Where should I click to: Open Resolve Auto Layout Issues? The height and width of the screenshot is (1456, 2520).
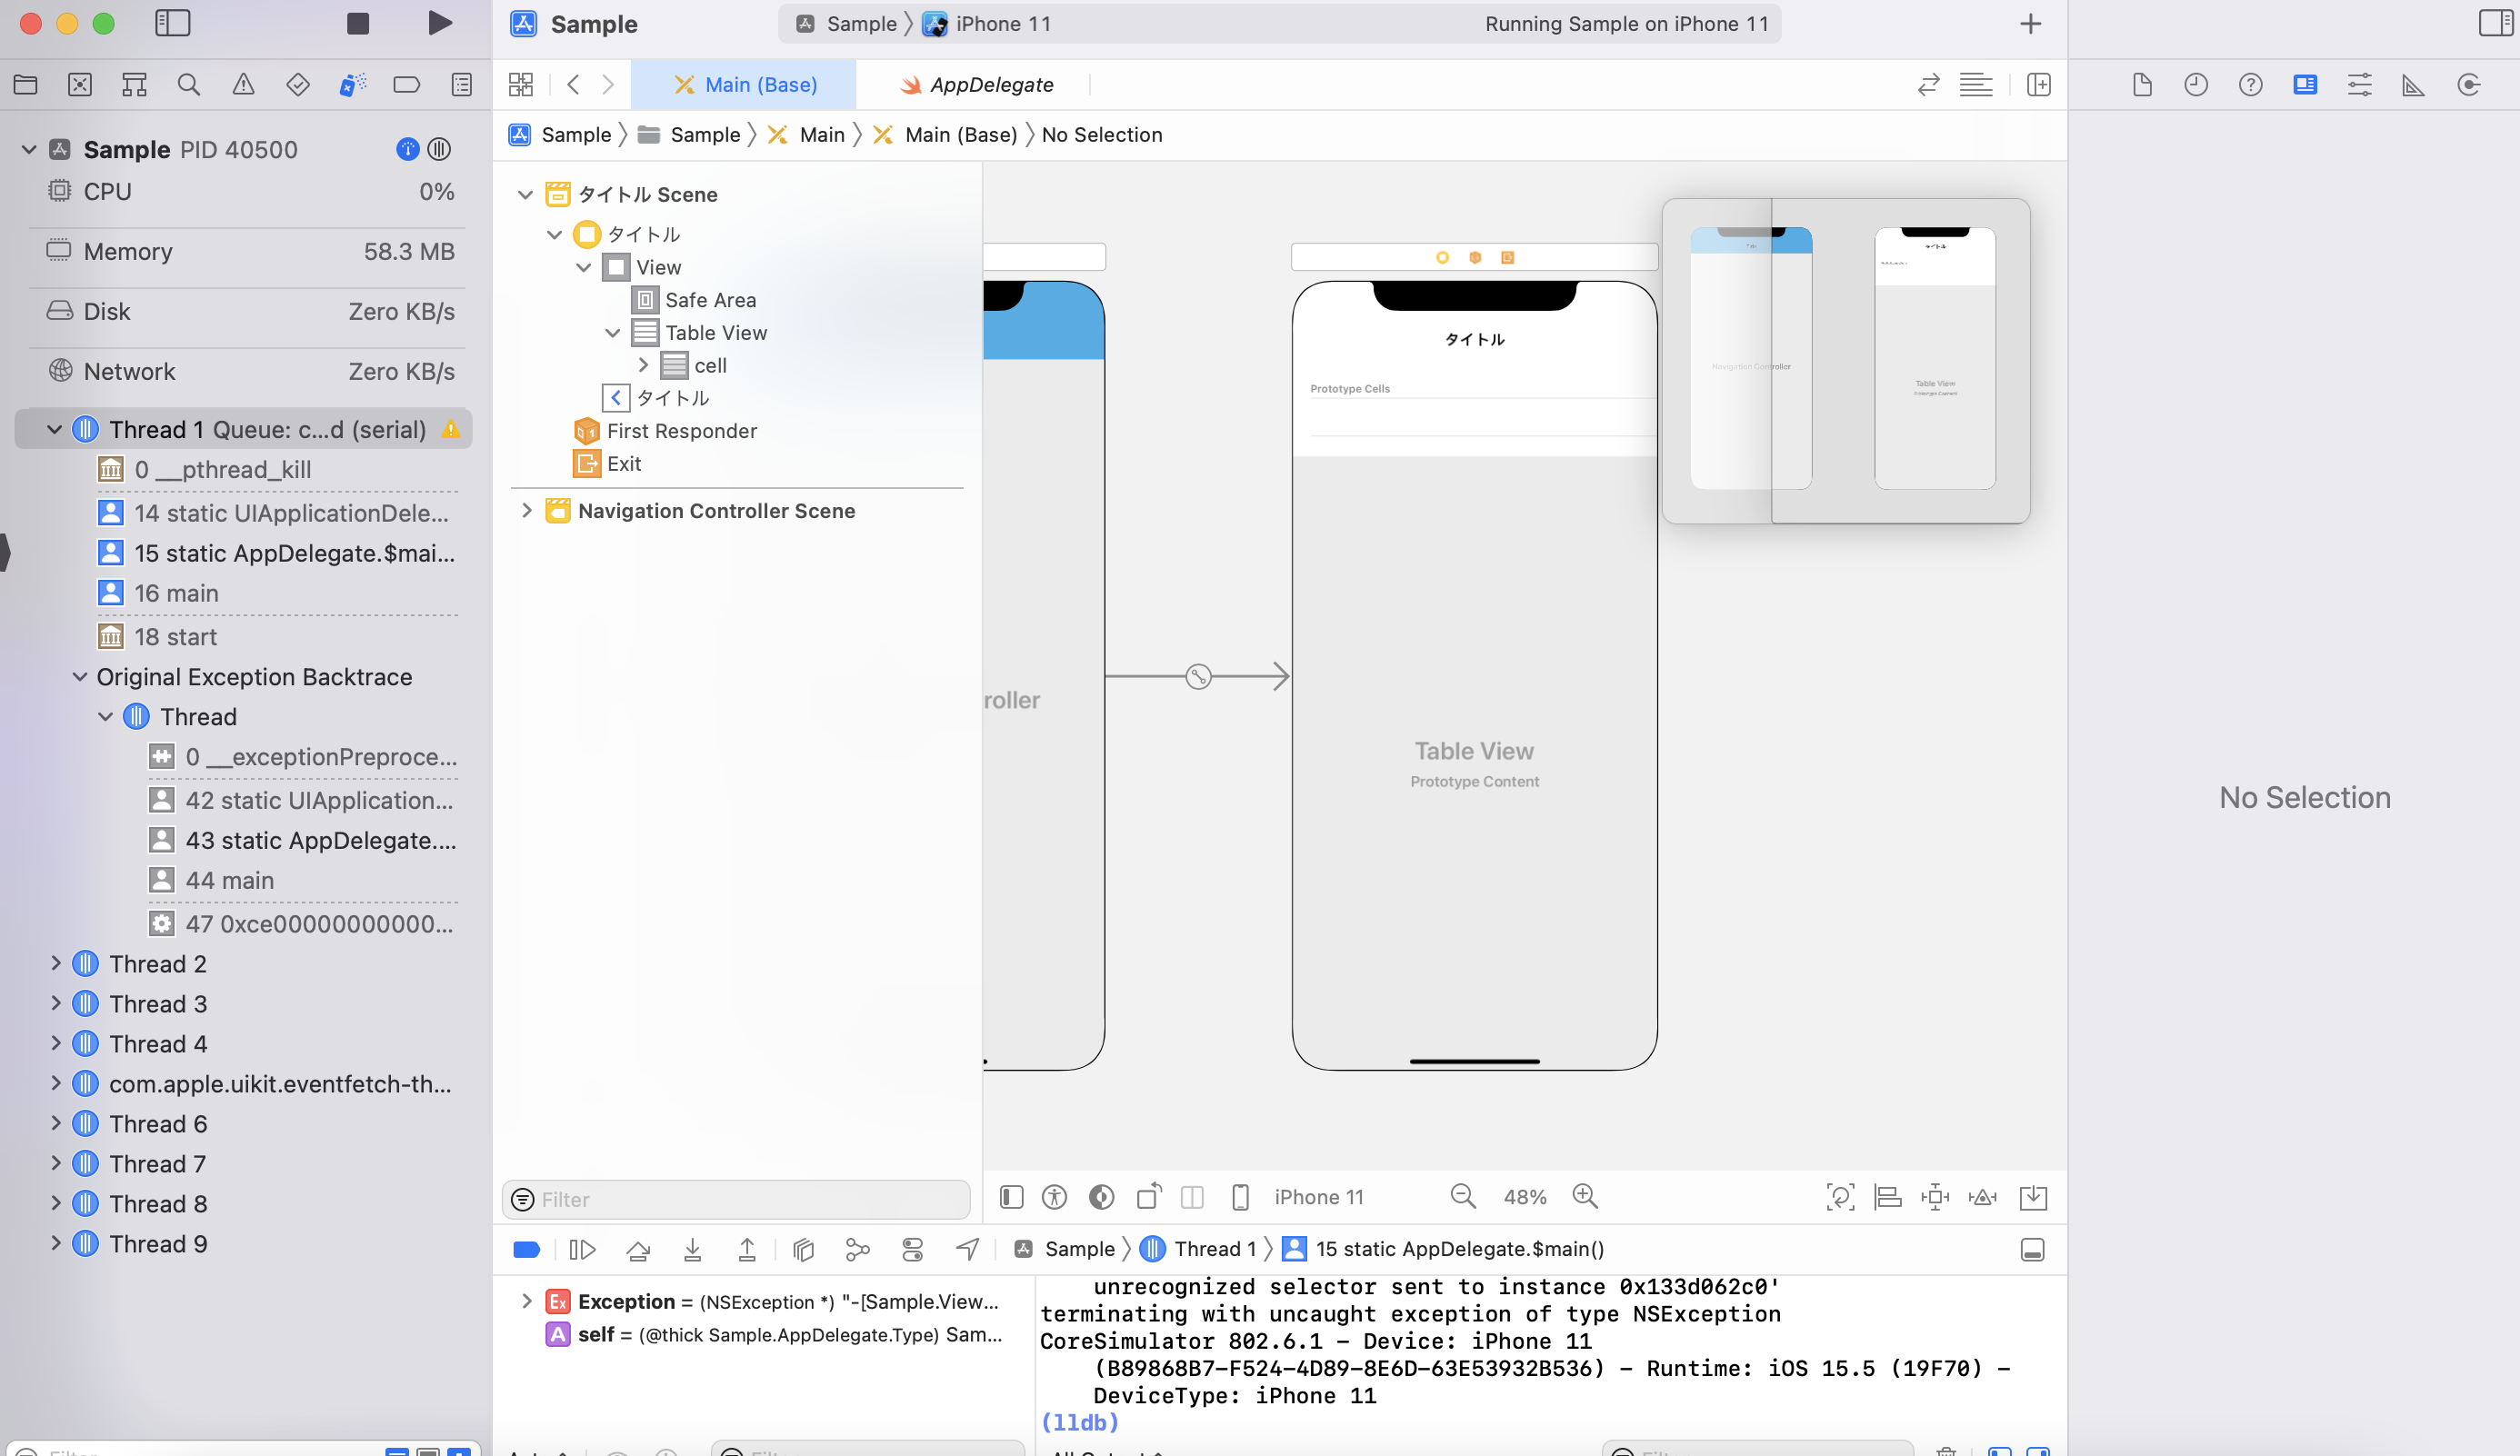[1982, 1197]
